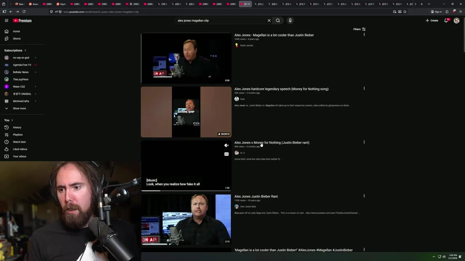Open MiniAxeCrafts channel icon
Image resolution: width=465 pixels, height=261 pixels.
[7, 101]
